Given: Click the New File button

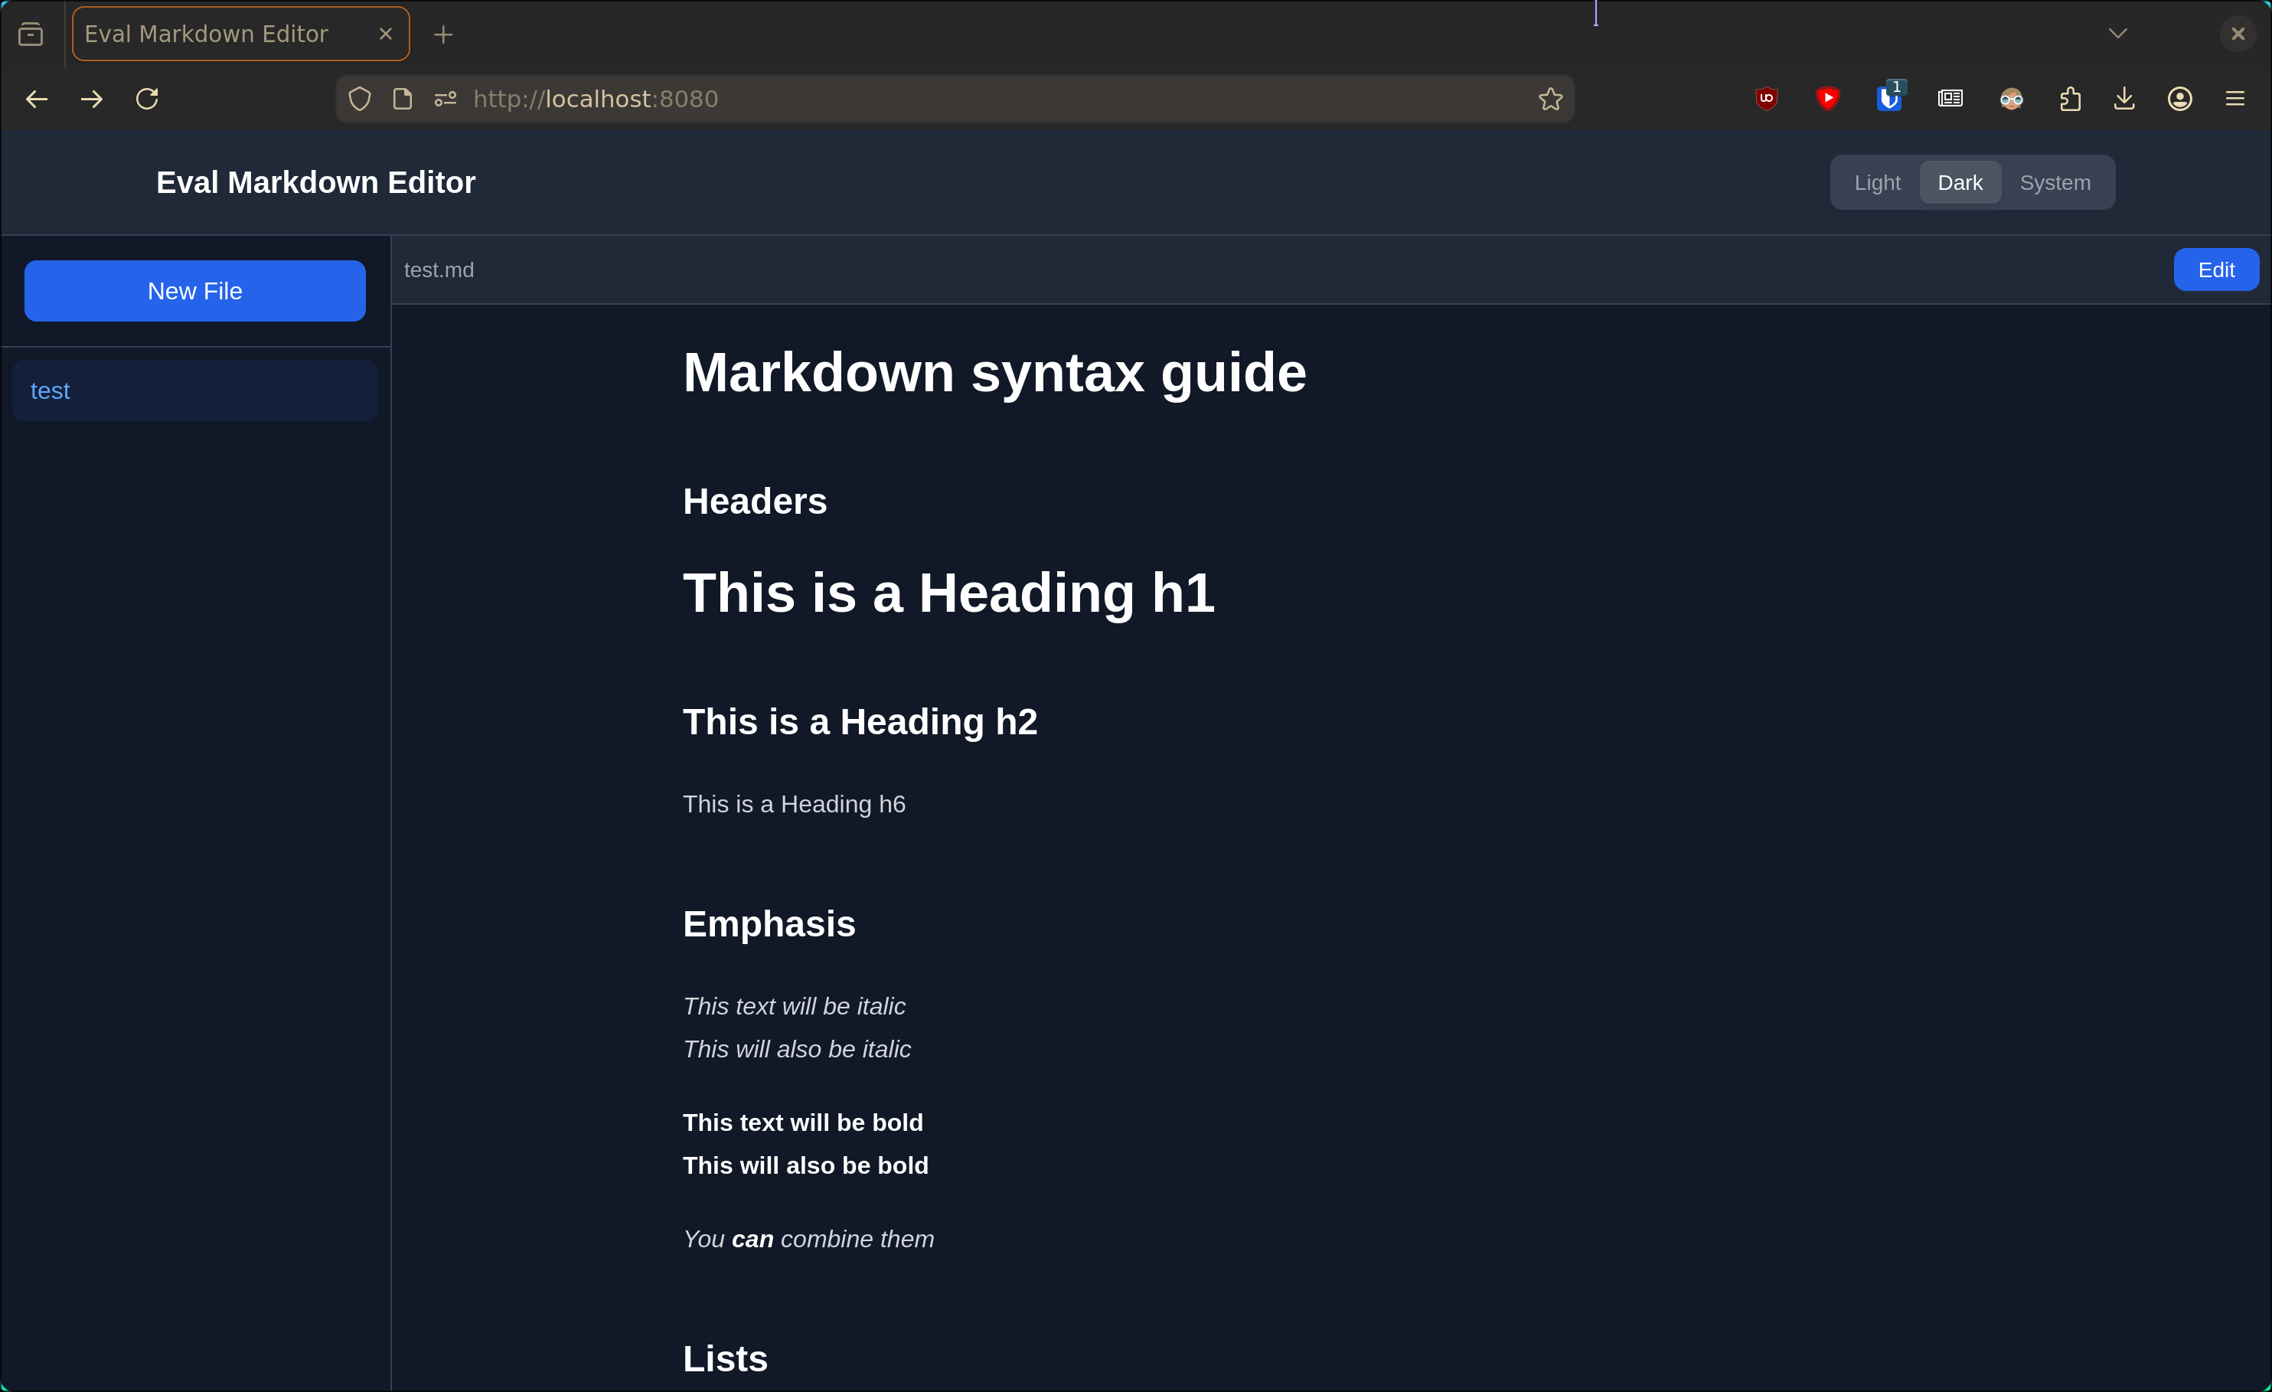Looking at the screenshot, I should point(194,291).
